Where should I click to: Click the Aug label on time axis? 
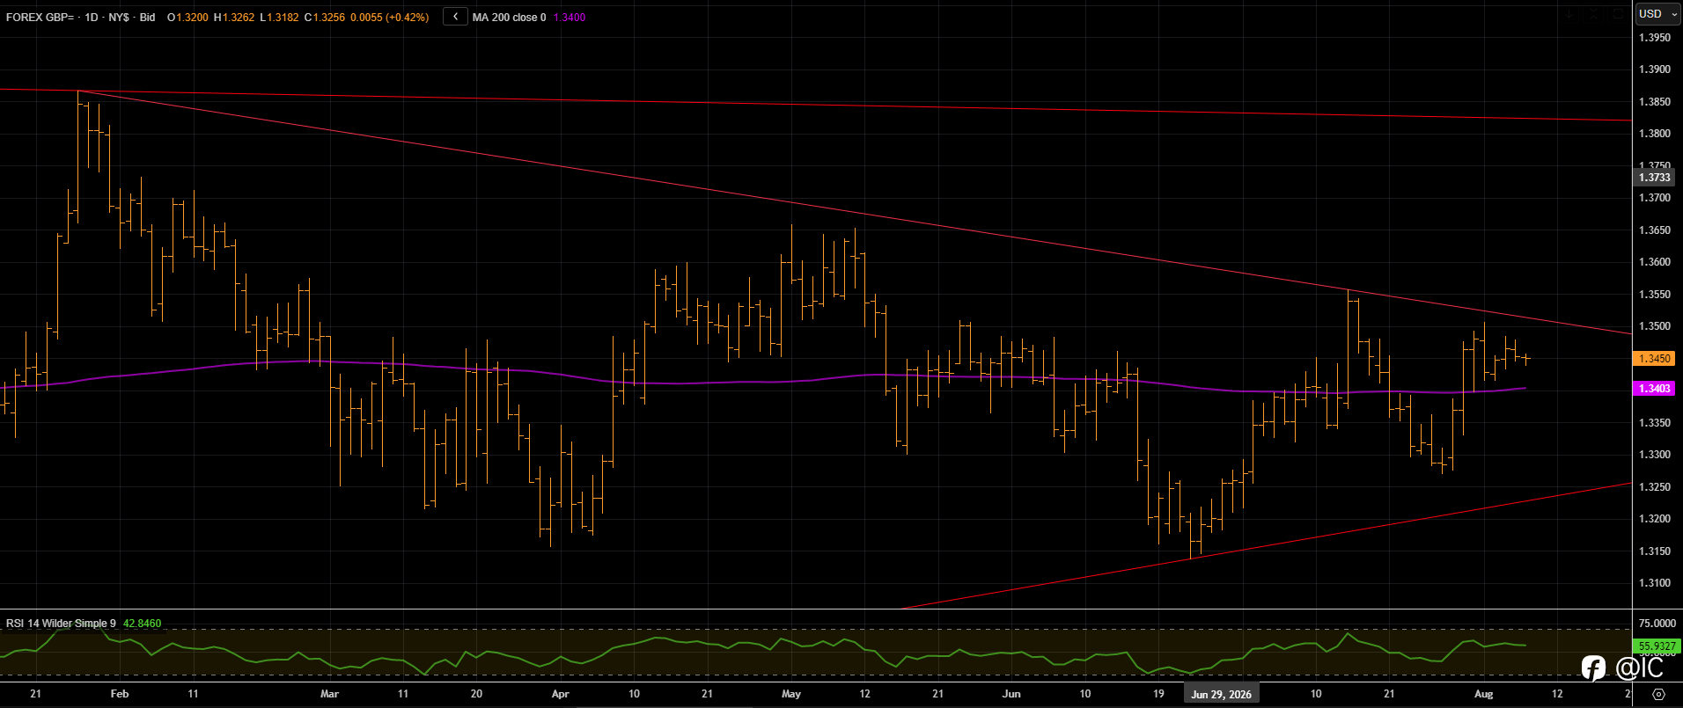1483,694
